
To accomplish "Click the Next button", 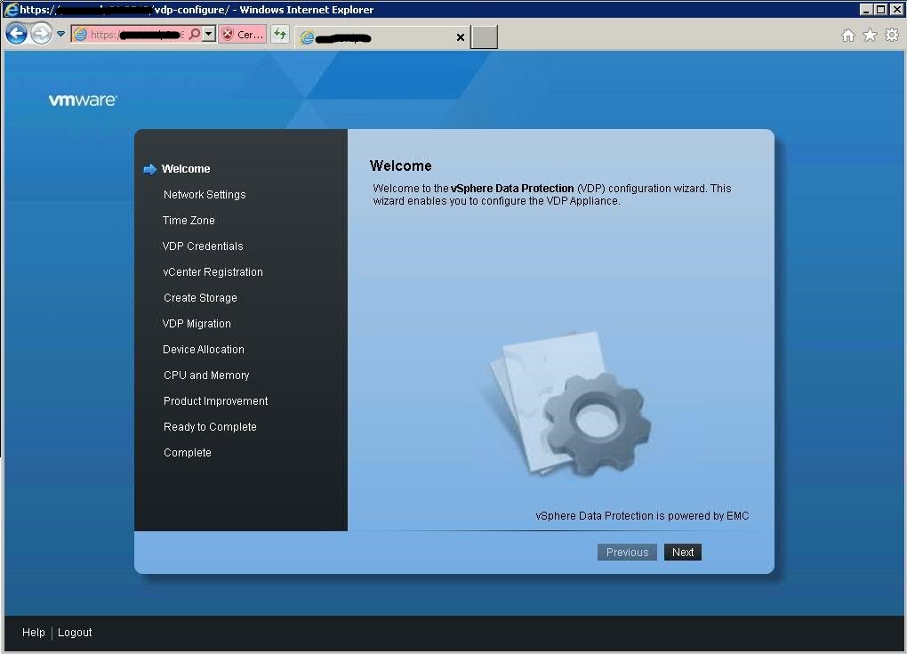I will (x=683, y=553).
